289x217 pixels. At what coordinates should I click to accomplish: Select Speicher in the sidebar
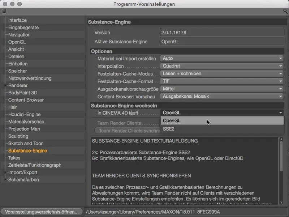click(x=17, y=71)
